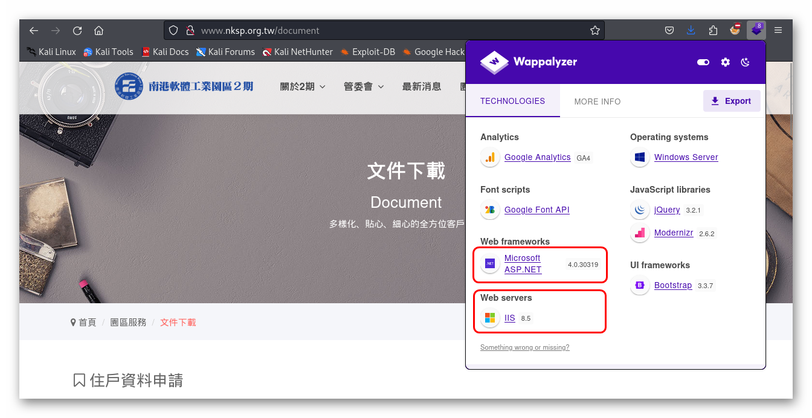Expand the 關於2期 dropdown menu
812x418 pixels.
point(303,87)
